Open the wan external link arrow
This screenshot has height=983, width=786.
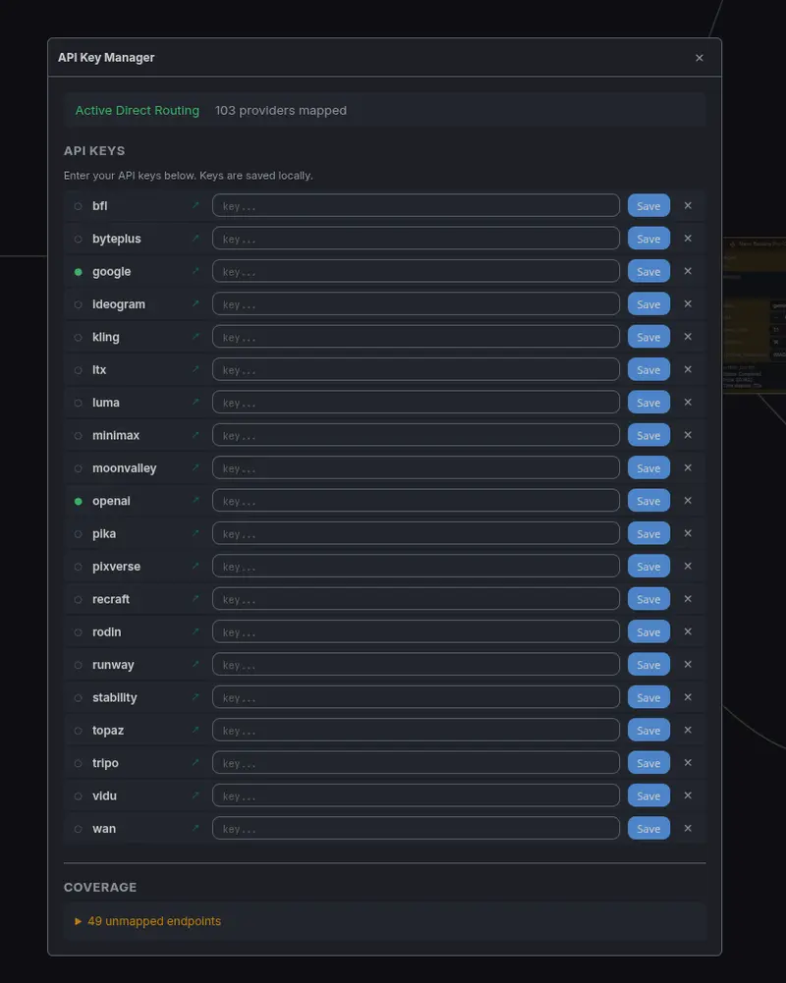coord(196,828)
